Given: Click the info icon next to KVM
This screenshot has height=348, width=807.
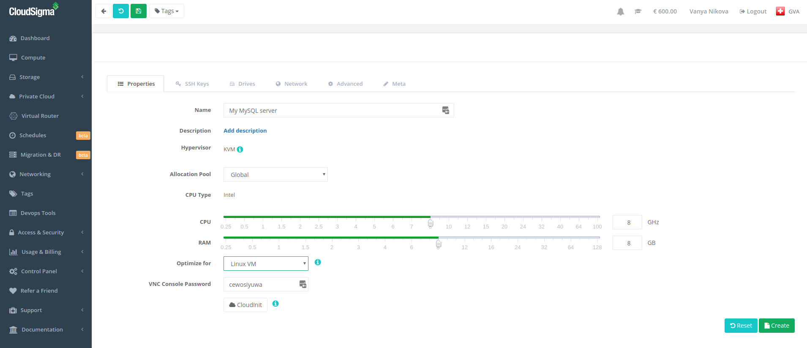Looking at the screenshot, I should tap(240, 150).
